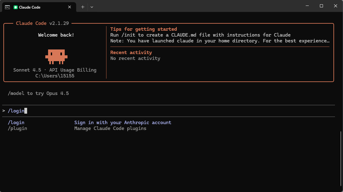Click the "Tips for getting started" heading
The width and height of the screenshot is (343, 192).
click(144, 29)
